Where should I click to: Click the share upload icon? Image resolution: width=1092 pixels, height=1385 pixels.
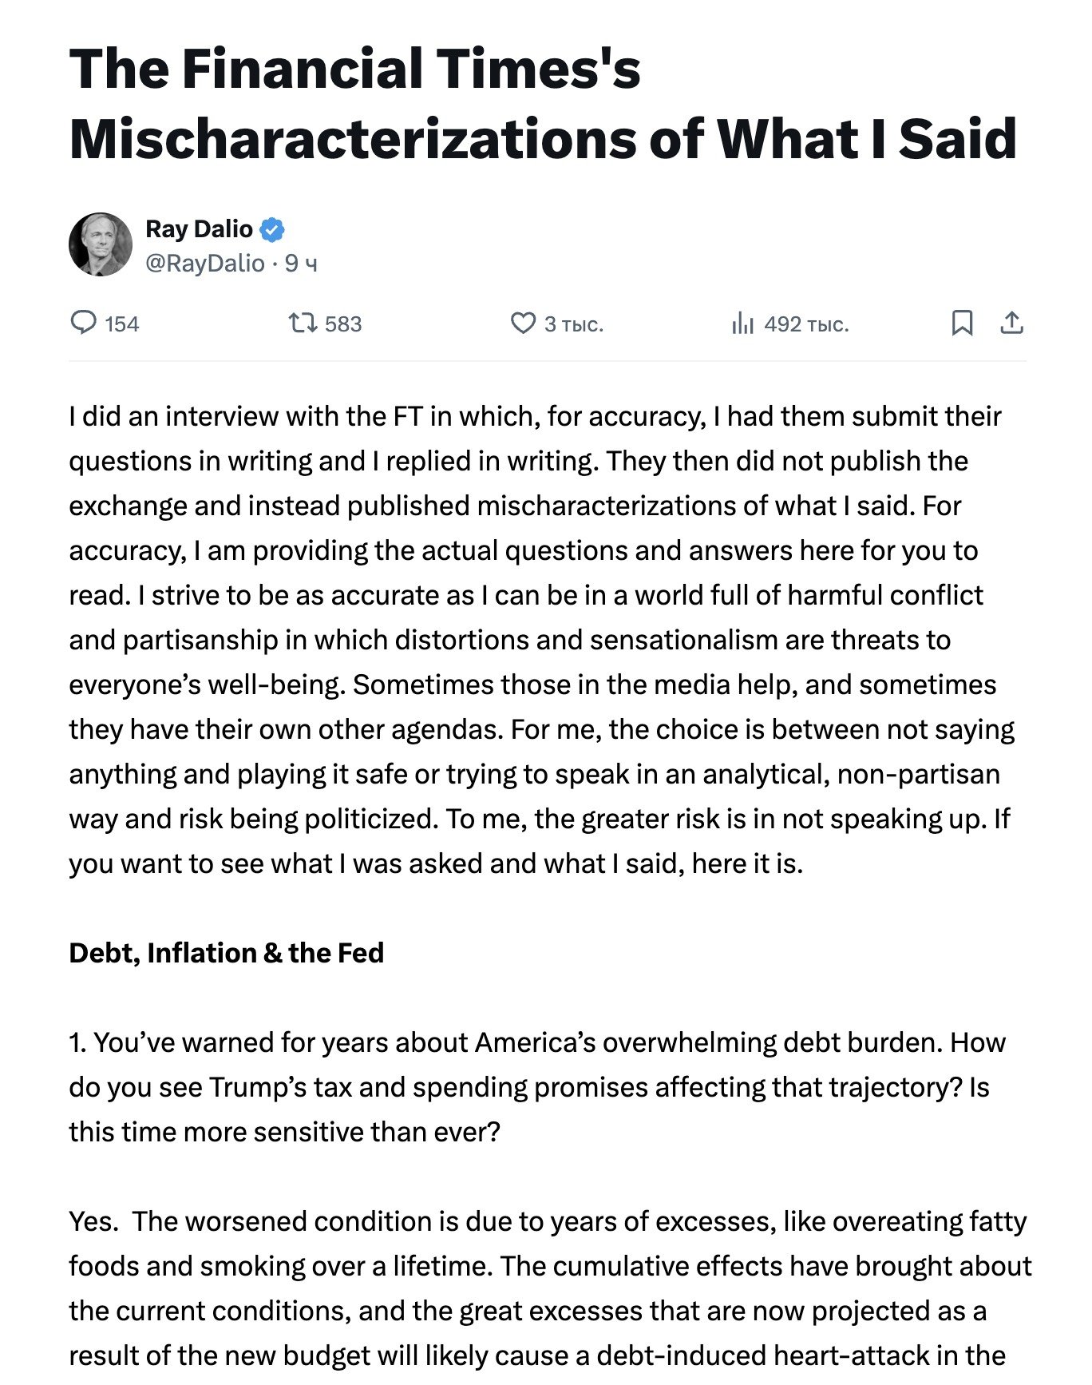pyautogui.click(x=1011, y=323)
